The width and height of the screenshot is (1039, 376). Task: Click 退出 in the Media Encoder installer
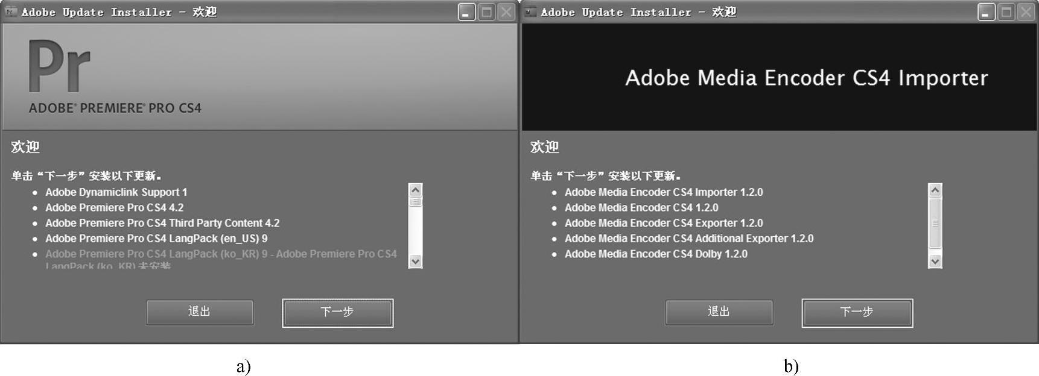point(719,312)
